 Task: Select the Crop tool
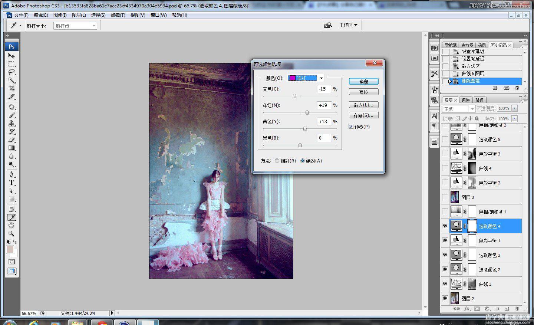(x=11, y=88)
